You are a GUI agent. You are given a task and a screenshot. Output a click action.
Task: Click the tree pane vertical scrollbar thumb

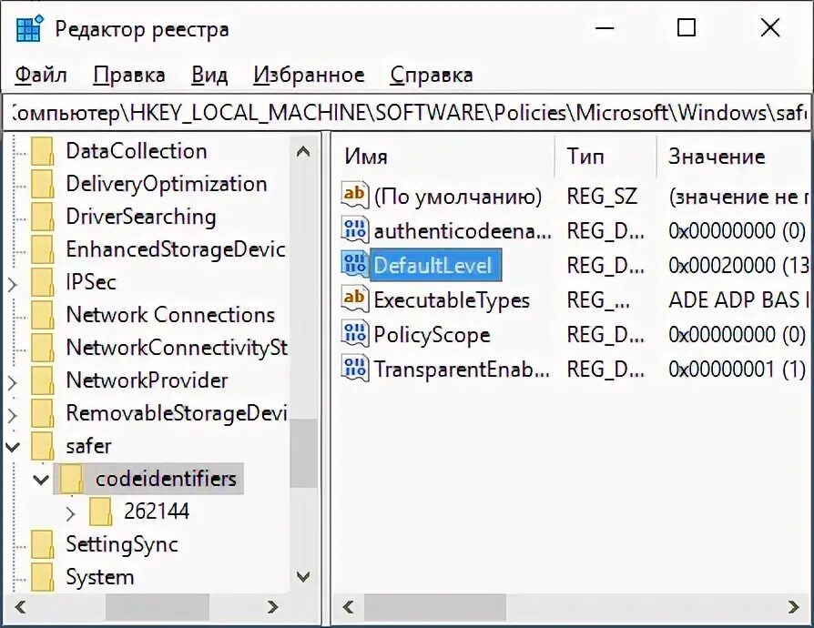[303, 452]
